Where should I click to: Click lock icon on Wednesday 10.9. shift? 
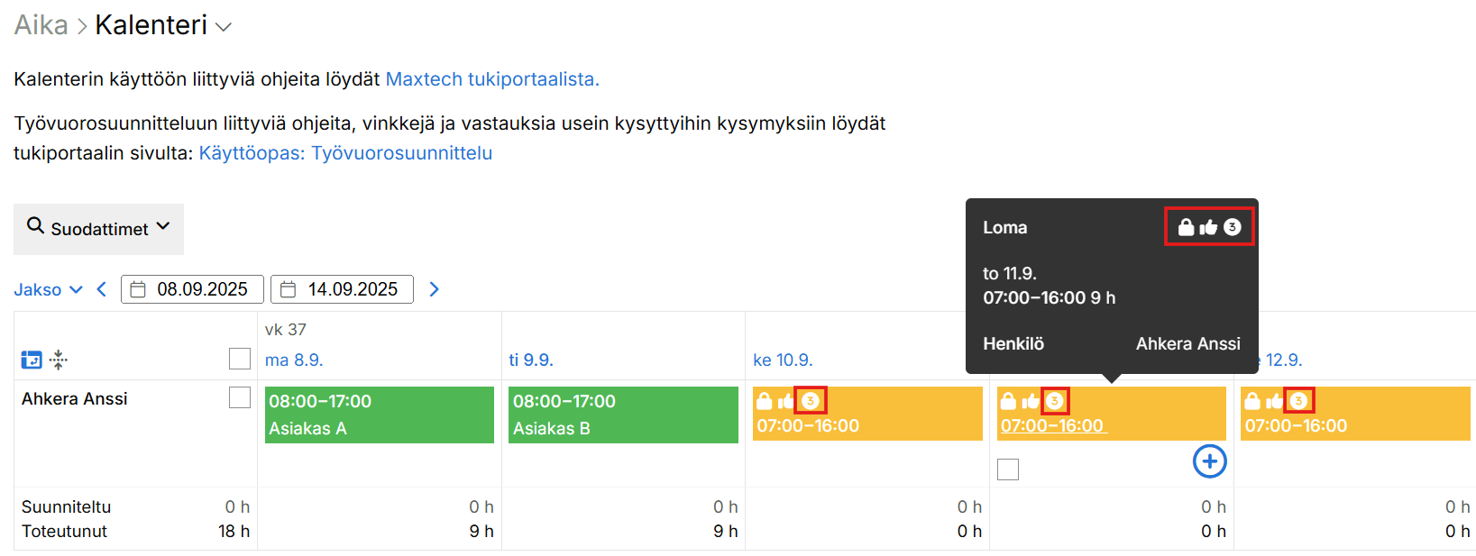click(765, 401)
